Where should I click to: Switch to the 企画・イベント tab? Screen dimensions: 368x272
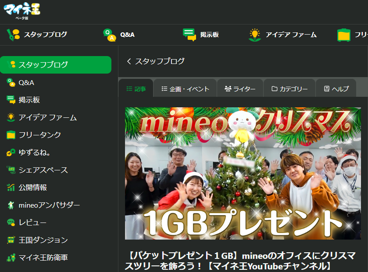click(185, 88)
